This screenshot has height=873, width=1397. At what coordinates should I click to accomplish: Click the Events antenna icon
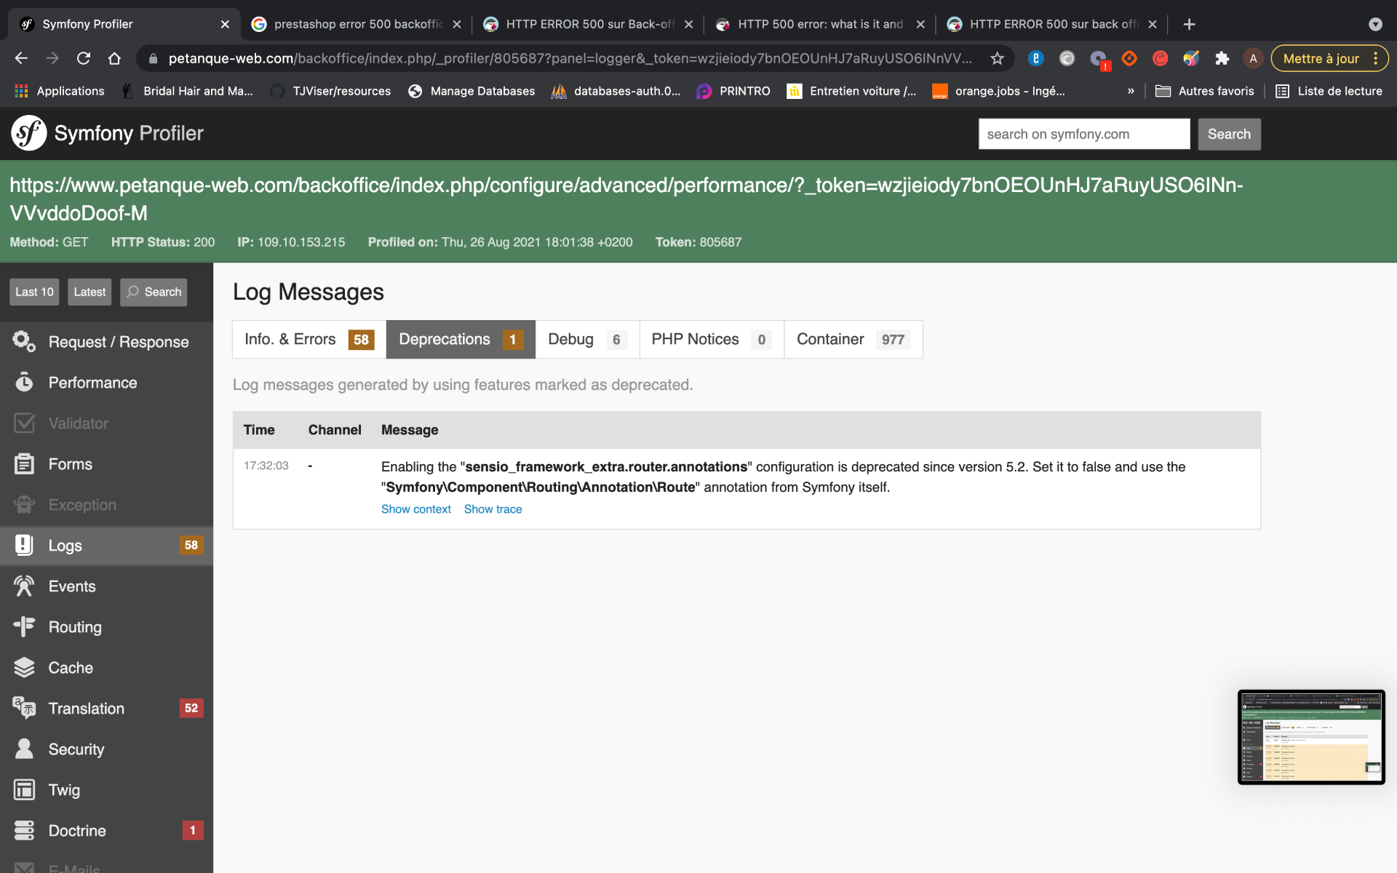pos(24,586)
